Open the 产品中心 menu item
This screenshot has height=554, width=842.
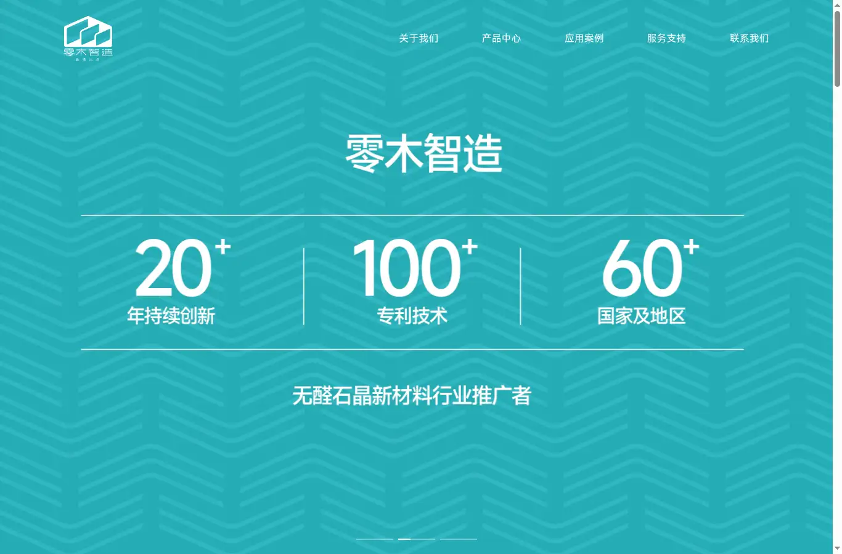[501, 38]
